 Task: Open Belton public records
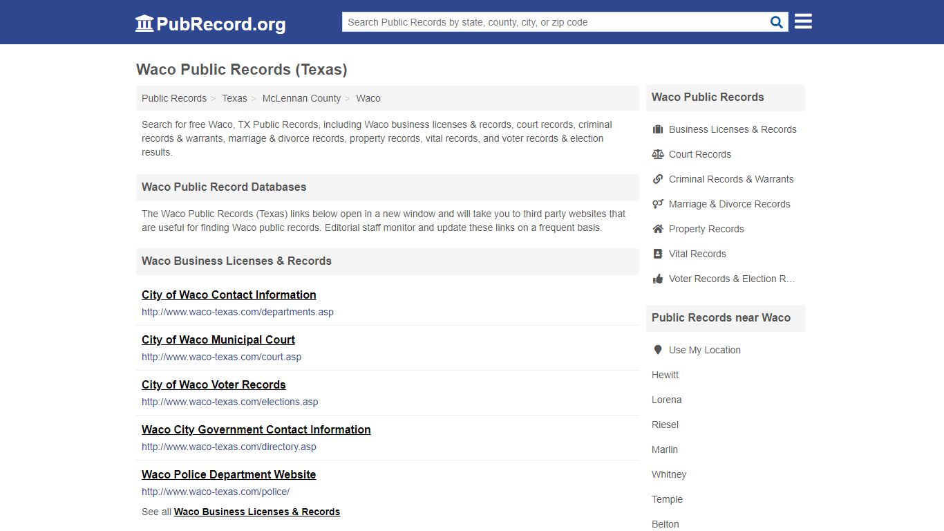(x=665, y=524)
